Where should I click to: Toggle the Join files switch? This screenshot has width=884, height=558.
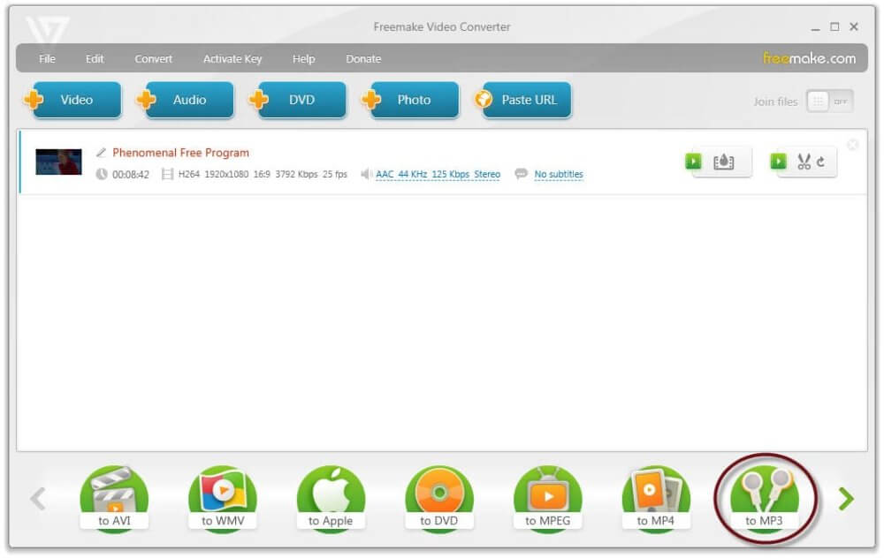click(829, 102)
